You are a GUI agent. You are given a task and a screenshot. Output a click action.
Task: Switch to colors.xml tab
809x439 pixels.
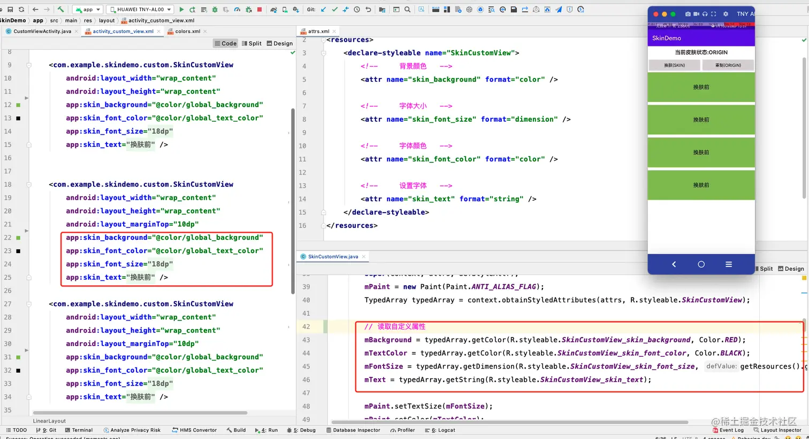[x=187, y=32]
